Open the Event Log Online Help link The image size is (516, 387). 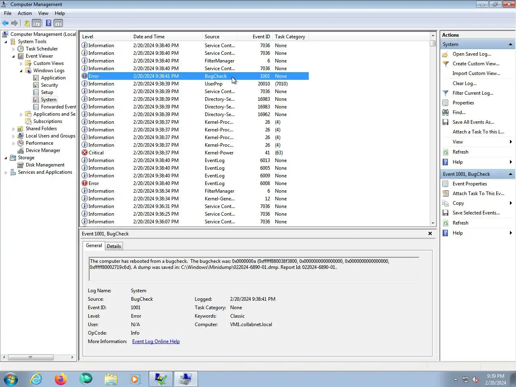pyautogui.click(x=156, y=341)
